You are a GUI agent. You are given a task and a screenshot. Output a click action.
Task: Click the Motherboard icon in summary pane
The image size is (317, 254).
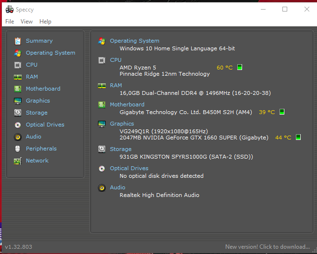click(x=102, y=104)
